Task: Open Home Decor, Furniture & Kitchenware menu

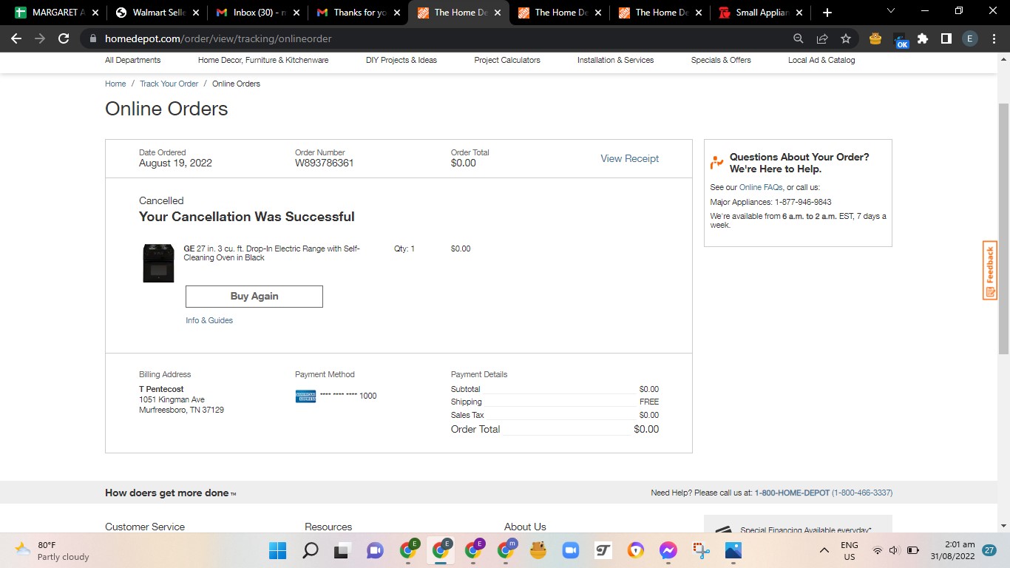Action: (263, 60)
